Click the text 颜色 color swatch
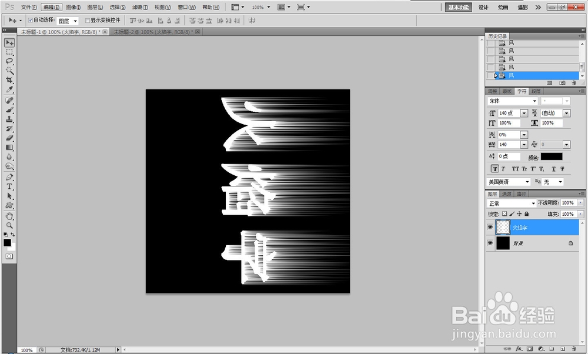The width and height of the screenshot is (588, 354). [x=552, y=157]
